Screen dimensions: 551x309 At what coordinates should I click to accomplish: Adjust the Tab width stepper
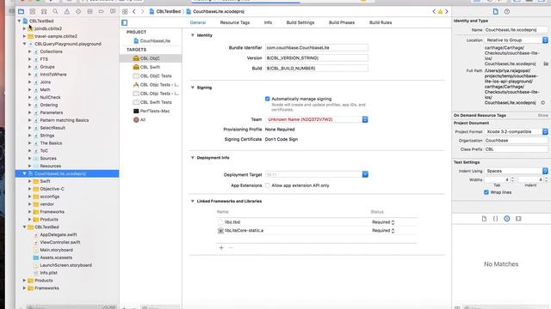pos(512,179)
